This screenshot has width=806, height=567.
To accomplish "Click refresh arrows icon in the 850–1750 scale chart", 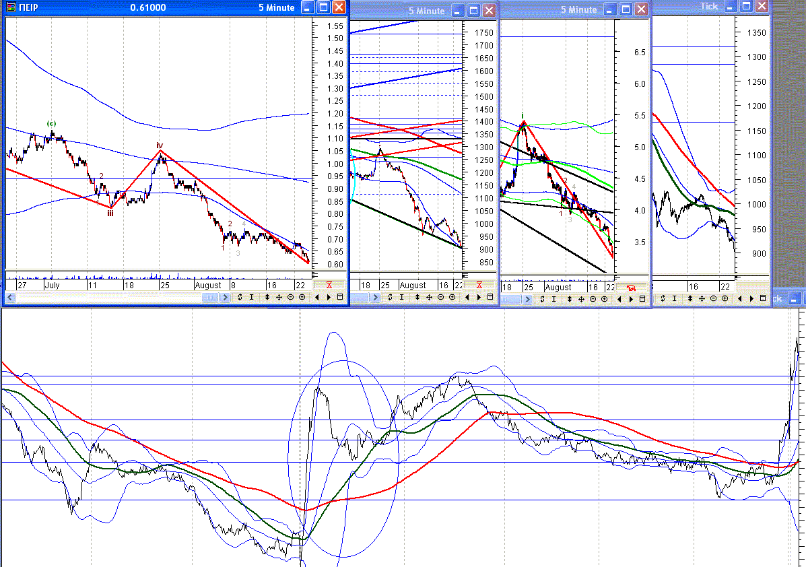I will click(390, 297).
